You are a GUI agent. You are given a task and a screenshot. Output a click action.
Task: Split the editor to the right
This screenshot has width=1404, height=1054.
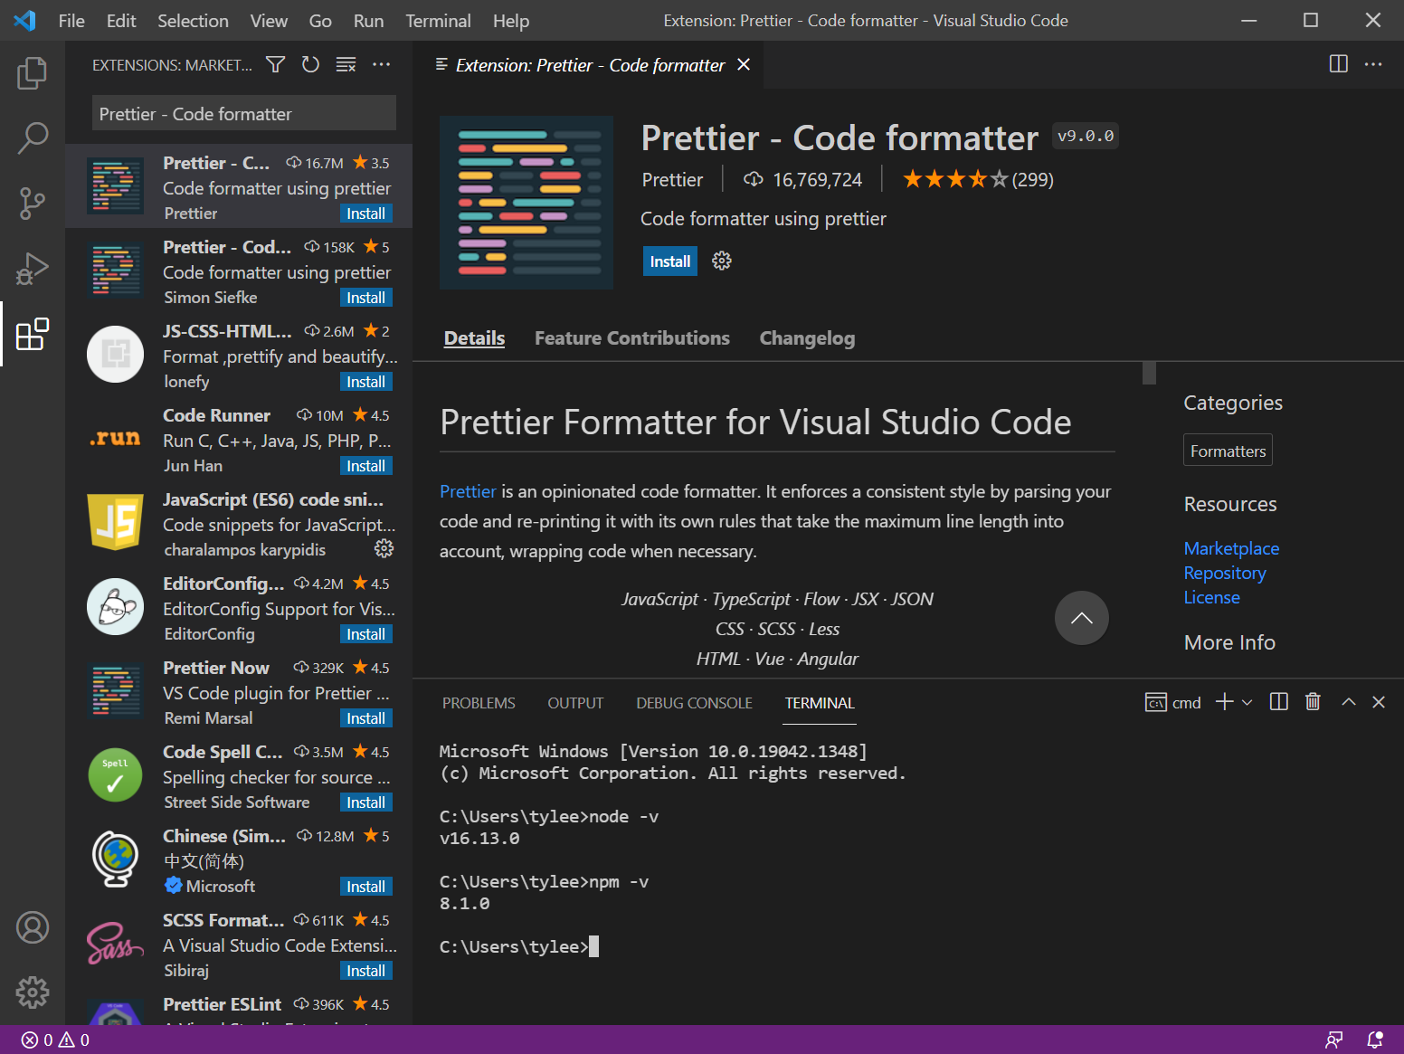tap(1338, 64)
